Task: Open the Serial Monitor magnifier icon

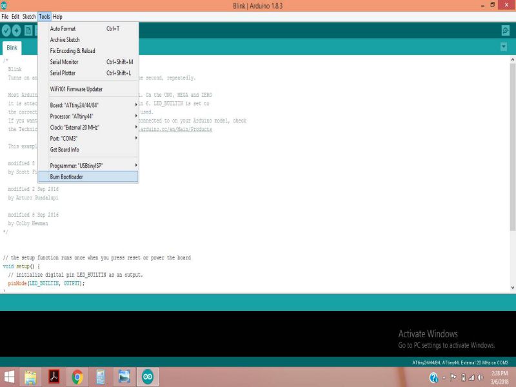Action: pyautogui.click(x=506, y=30)
